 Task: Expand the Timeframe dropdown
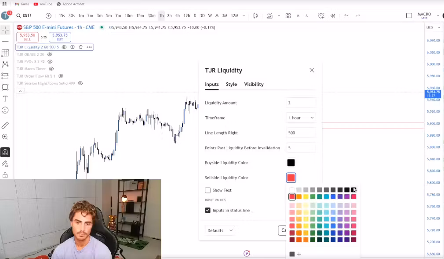point(301,118)
